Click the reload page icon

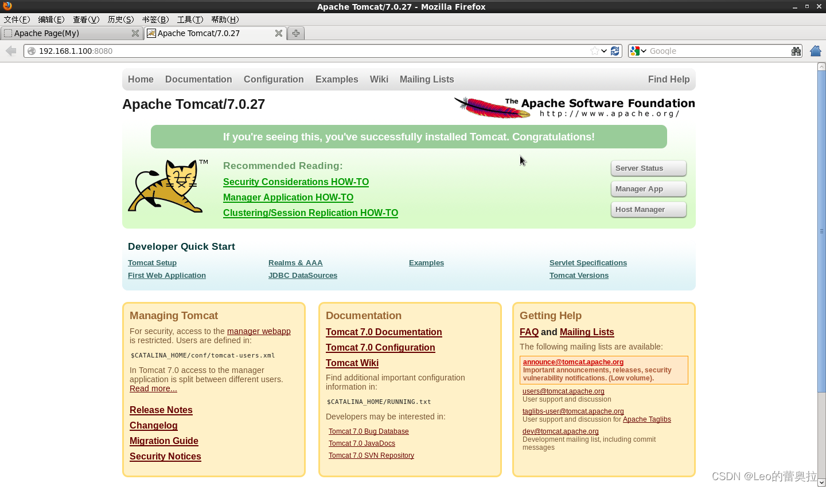click(x=615, y=51)
